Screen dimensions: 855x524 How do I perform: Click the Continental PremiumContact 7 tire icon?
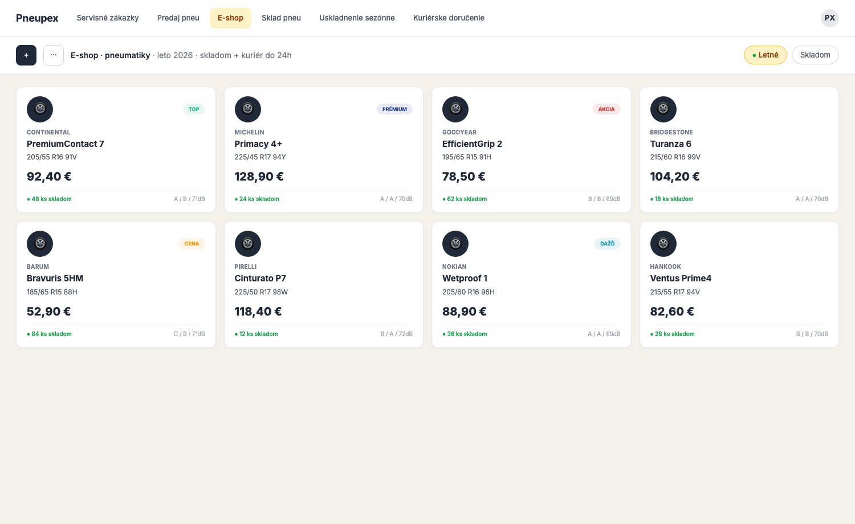pyautogui.click(x=40, y=109)
